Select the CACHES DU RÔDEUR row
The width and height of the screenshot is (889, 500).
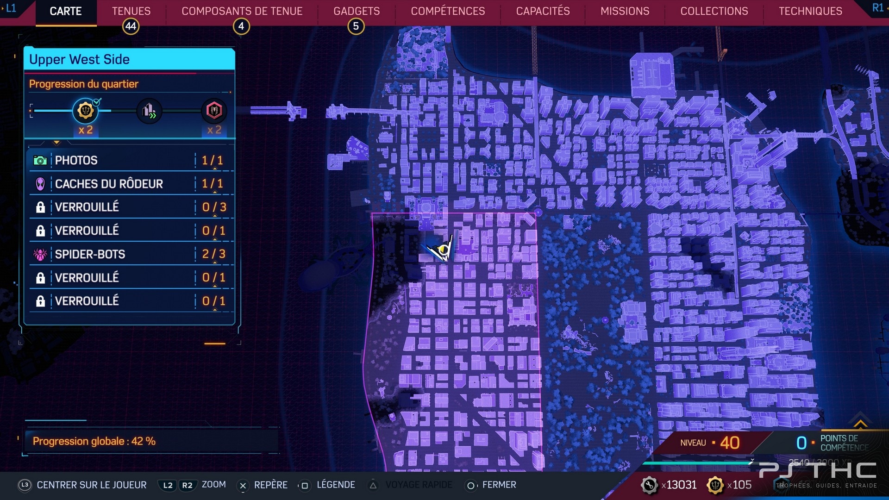[131, 184]
